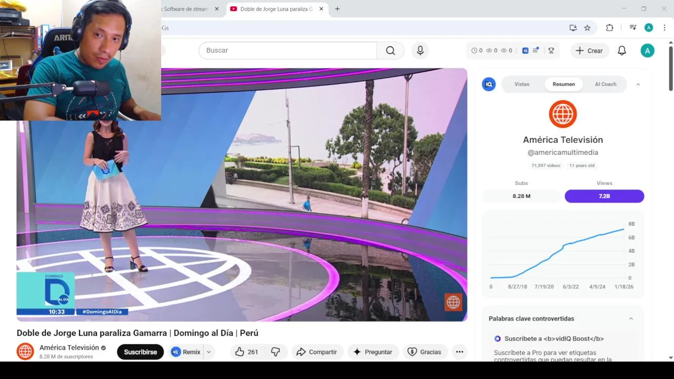Click the page vertical scrollbar

(x=671, y=68)
